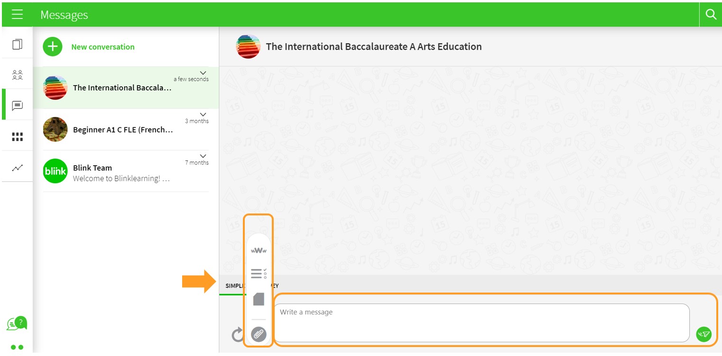Toggle the paperclip attachment menu
The height and width of the screenshot is (356, 722).
259,334
